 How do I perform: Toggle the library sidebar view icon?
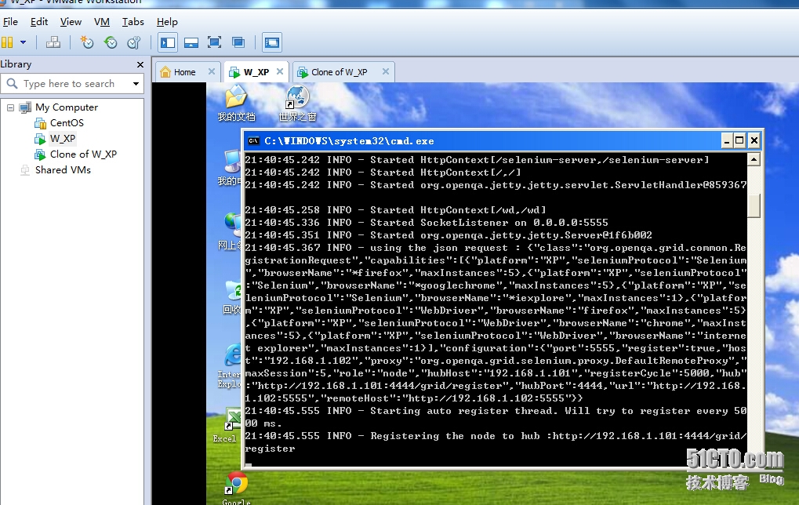click(168, 42)
